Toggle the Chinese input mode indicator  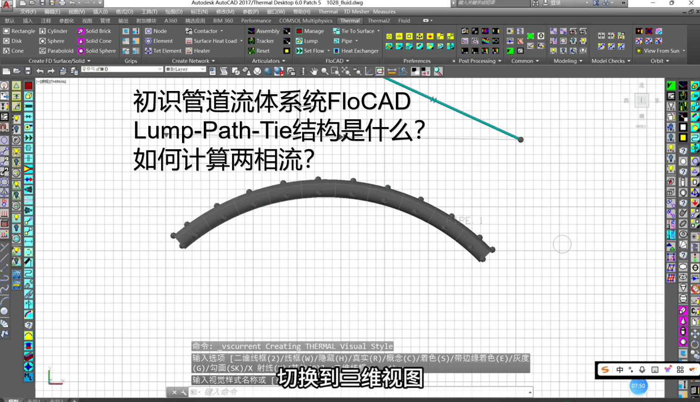(x=620, y=370)
